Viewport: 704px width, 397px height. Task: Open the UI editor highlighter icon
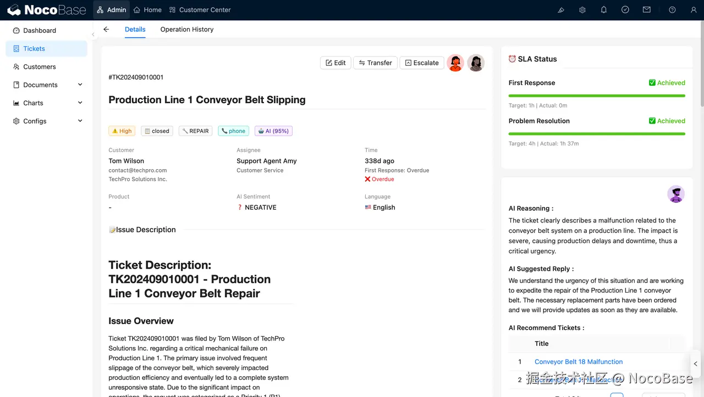click(561, 10)
